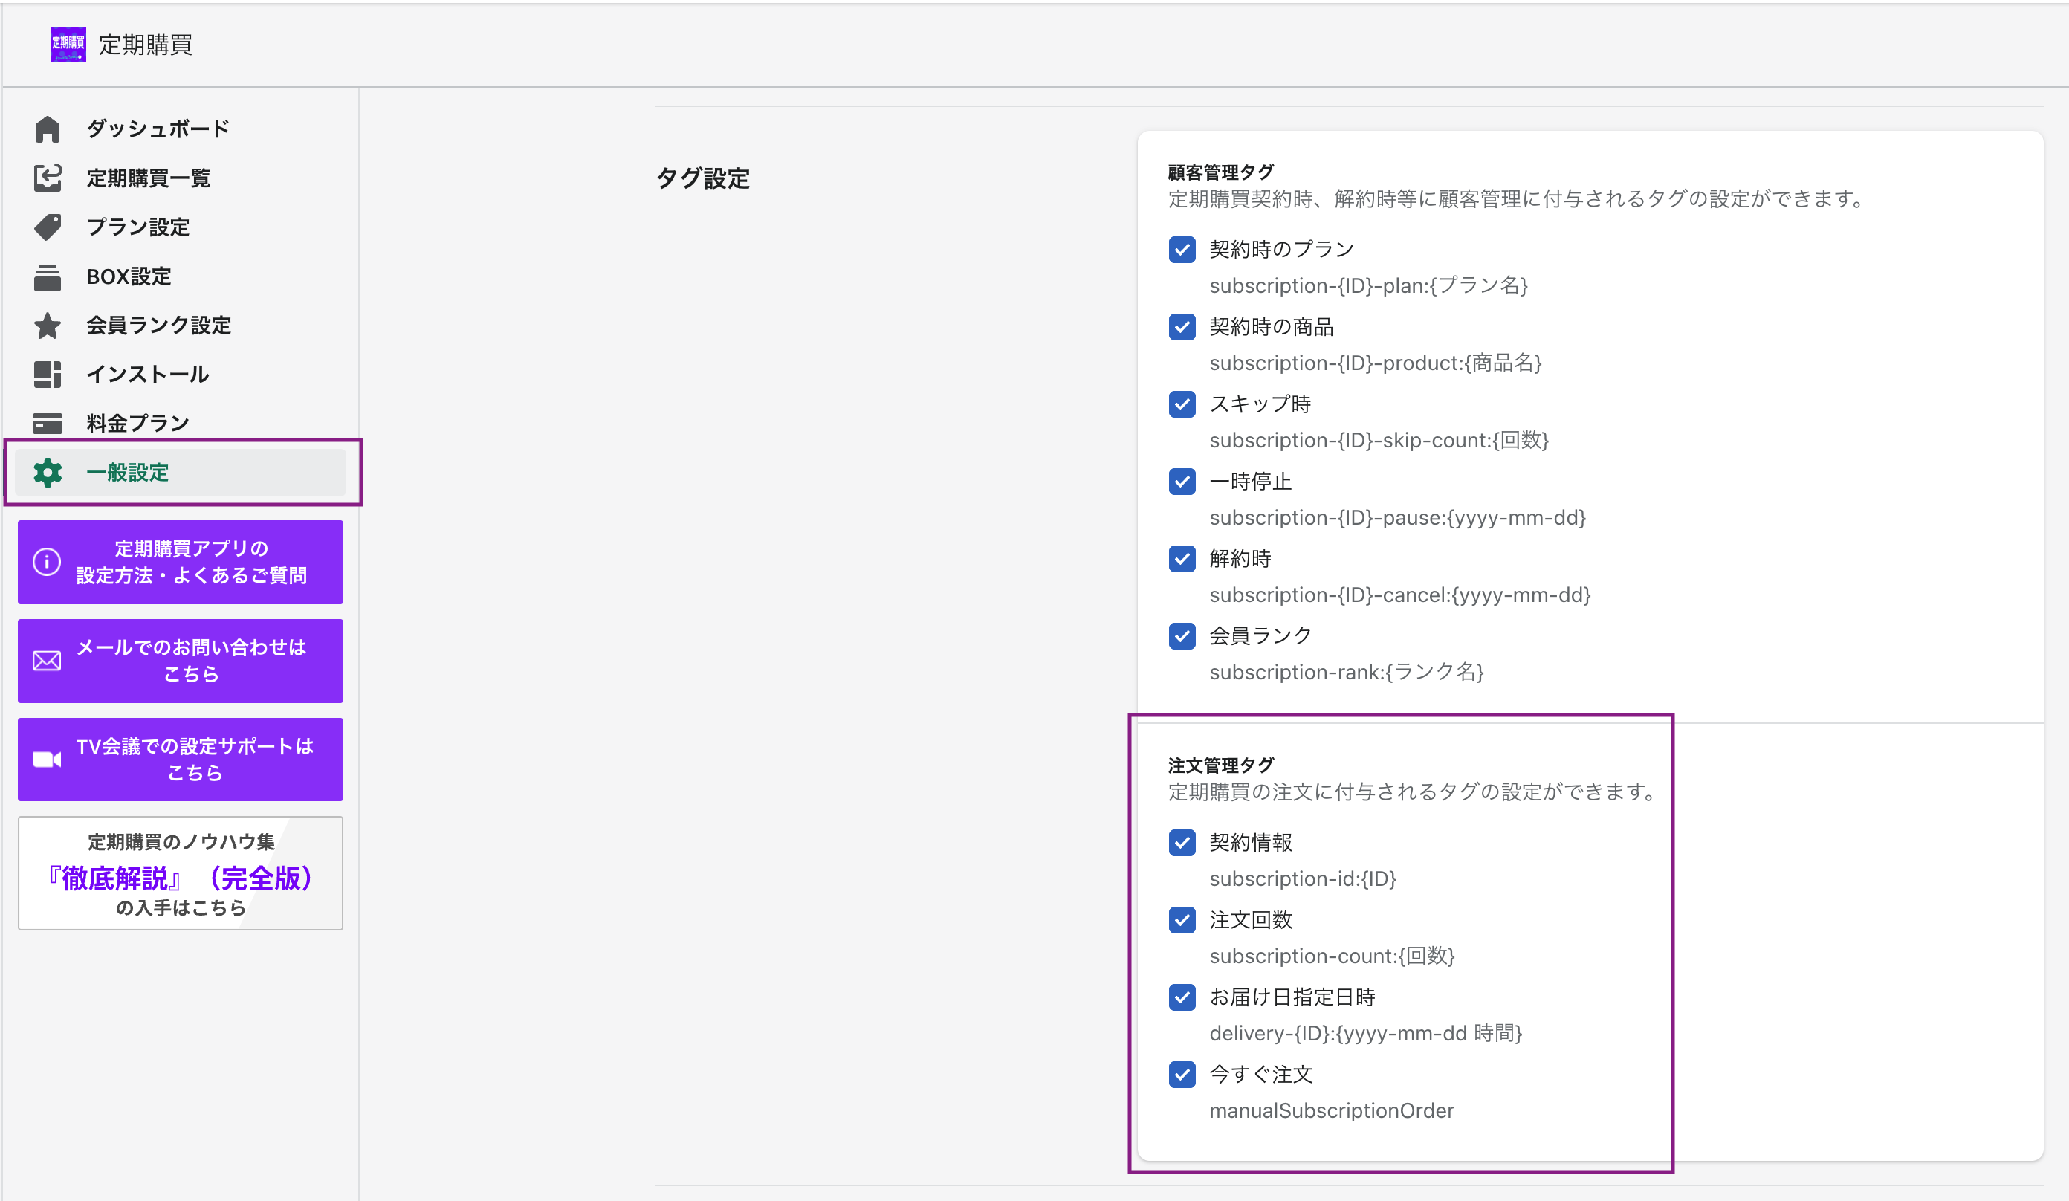Image resolution: width=2069 pixels, height=1201 pixels.
Task: Click the member rank (会員ランク設定) star icon
Action: [48, 325]
